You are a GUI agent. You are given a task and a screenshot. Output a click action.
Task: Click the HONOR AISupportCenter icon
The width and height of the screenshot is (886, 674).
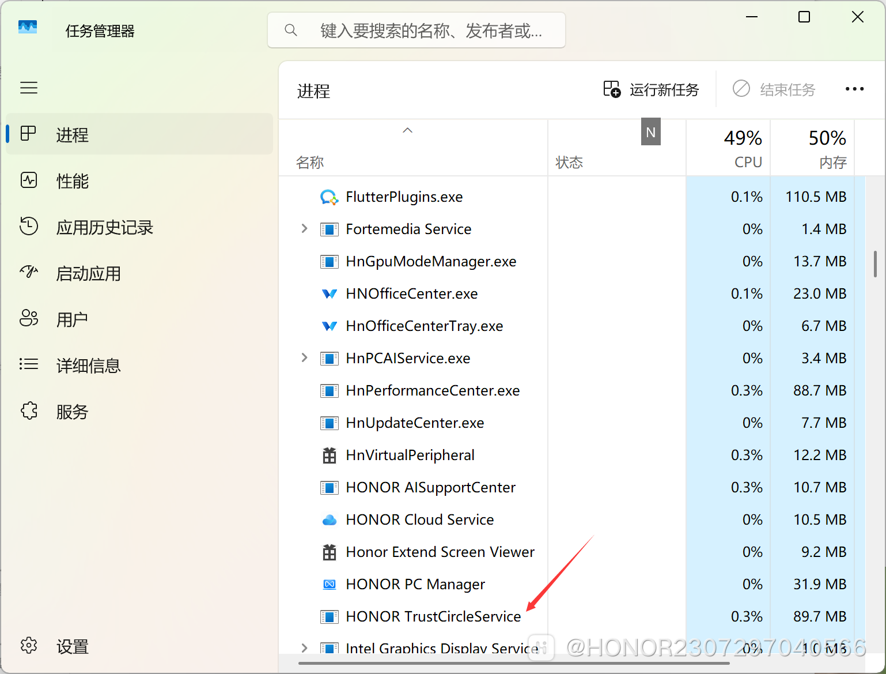point(329,488)
